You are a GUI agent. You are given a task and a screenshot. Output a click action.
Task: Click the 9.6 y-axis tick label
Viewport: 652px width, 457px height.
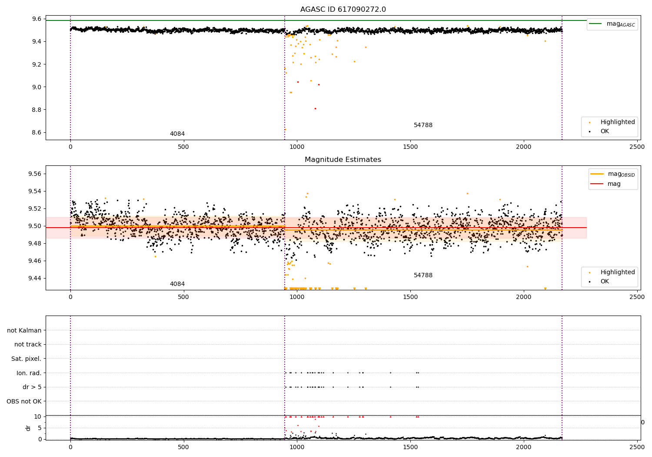point(37,19)
